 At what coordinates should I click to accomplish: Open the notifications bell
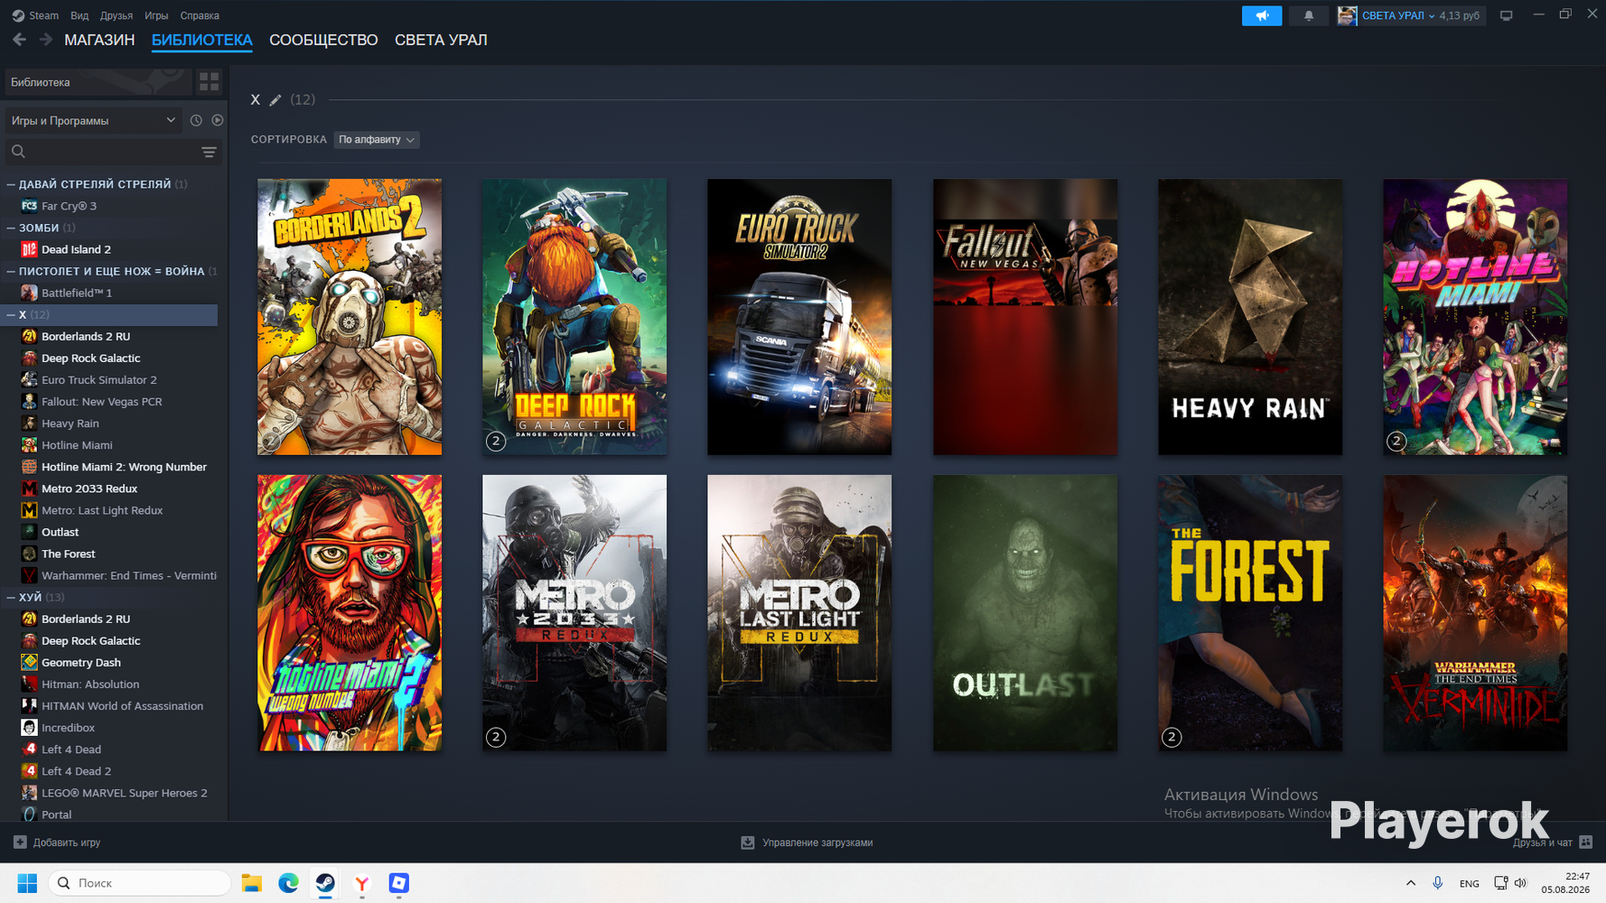tap(1308, 15)
